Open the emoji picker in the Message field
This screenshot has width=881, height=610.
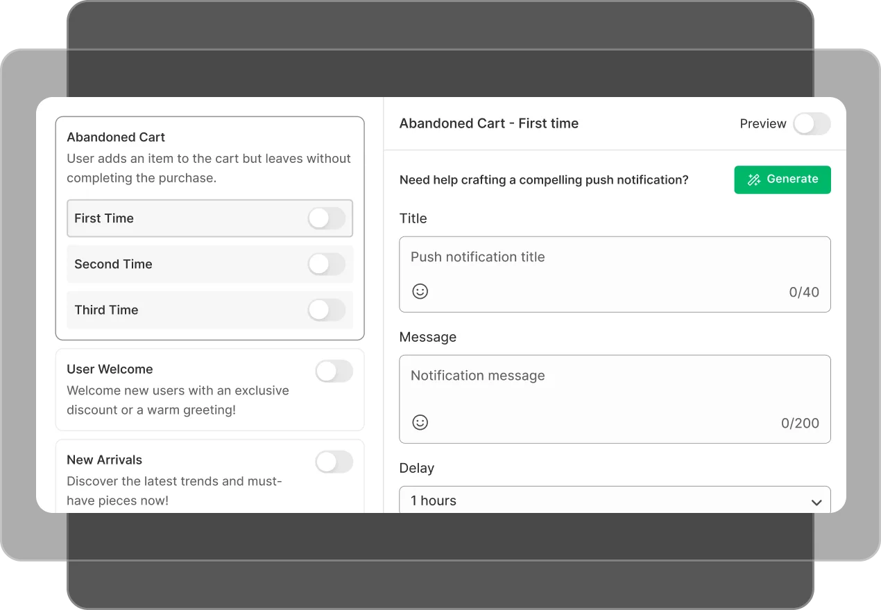[420, 422]
